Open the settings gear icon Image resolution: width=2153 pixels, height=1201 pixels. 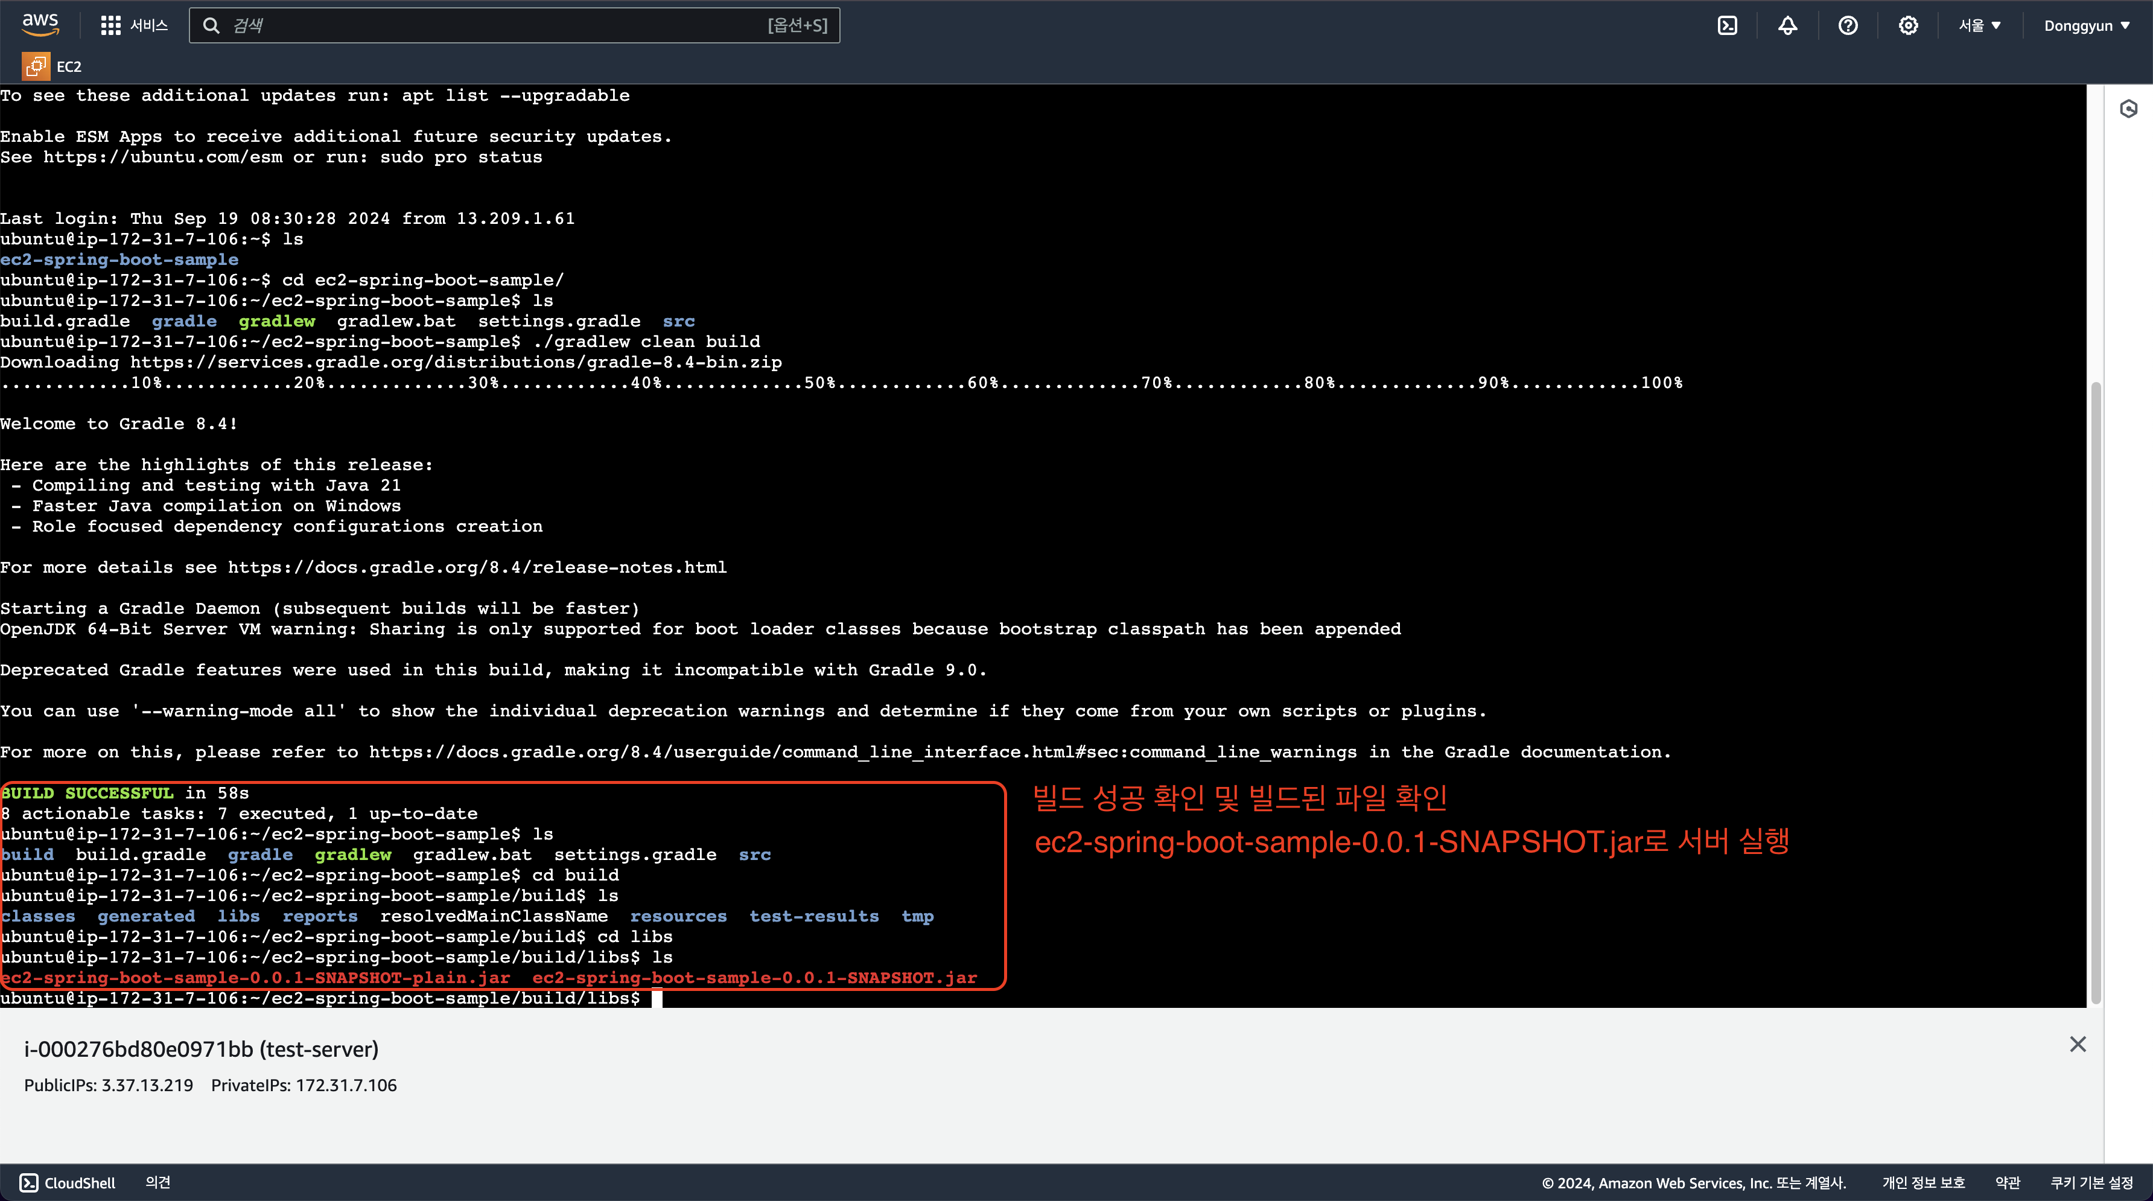[x=1907, y=26]
